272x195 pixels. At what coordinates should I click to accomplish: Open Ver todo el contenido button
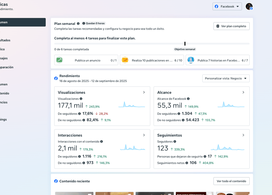[231, 181]
